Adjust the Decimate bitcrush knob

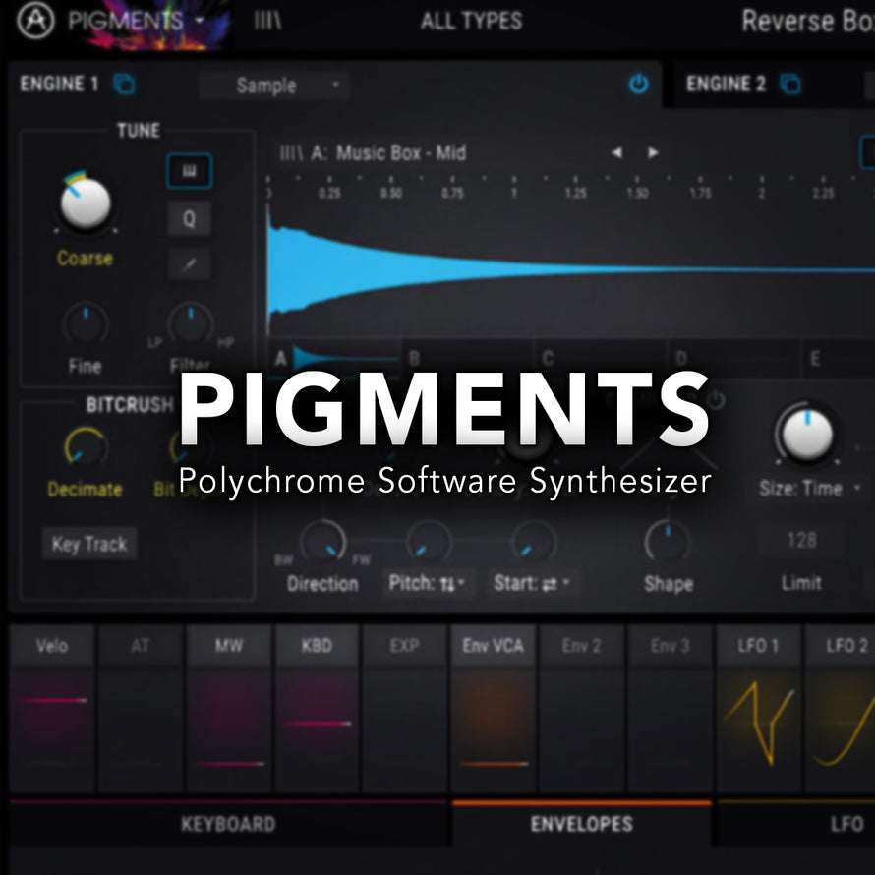click(x=85, y=448)
